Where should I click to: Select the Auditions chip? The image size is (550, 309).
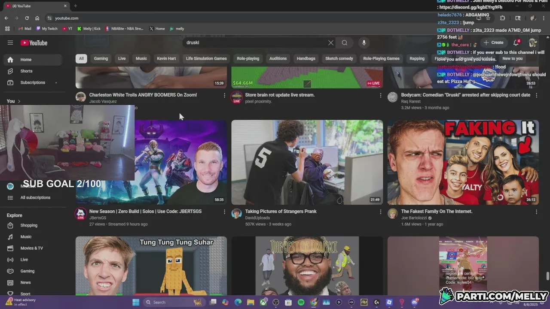click(x=278, y=58)
